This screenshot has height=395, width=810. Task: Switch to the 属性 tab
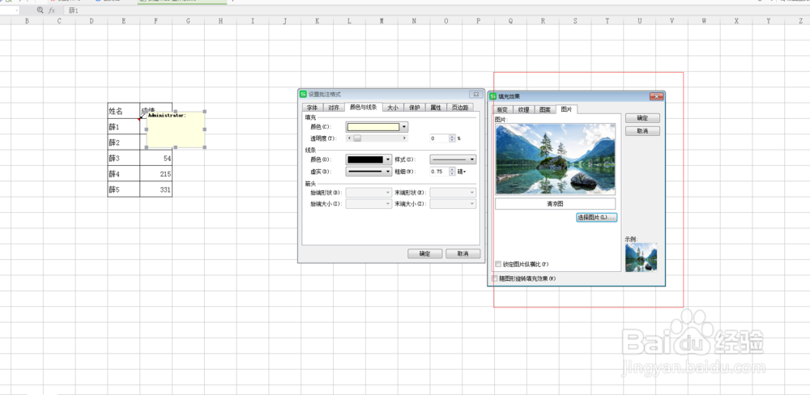436,108
